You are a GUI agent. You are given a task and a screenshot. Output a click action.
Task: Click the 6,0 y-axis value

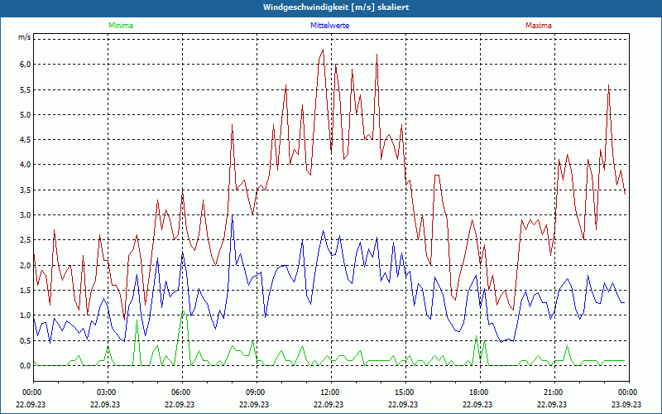pos(26,65)
